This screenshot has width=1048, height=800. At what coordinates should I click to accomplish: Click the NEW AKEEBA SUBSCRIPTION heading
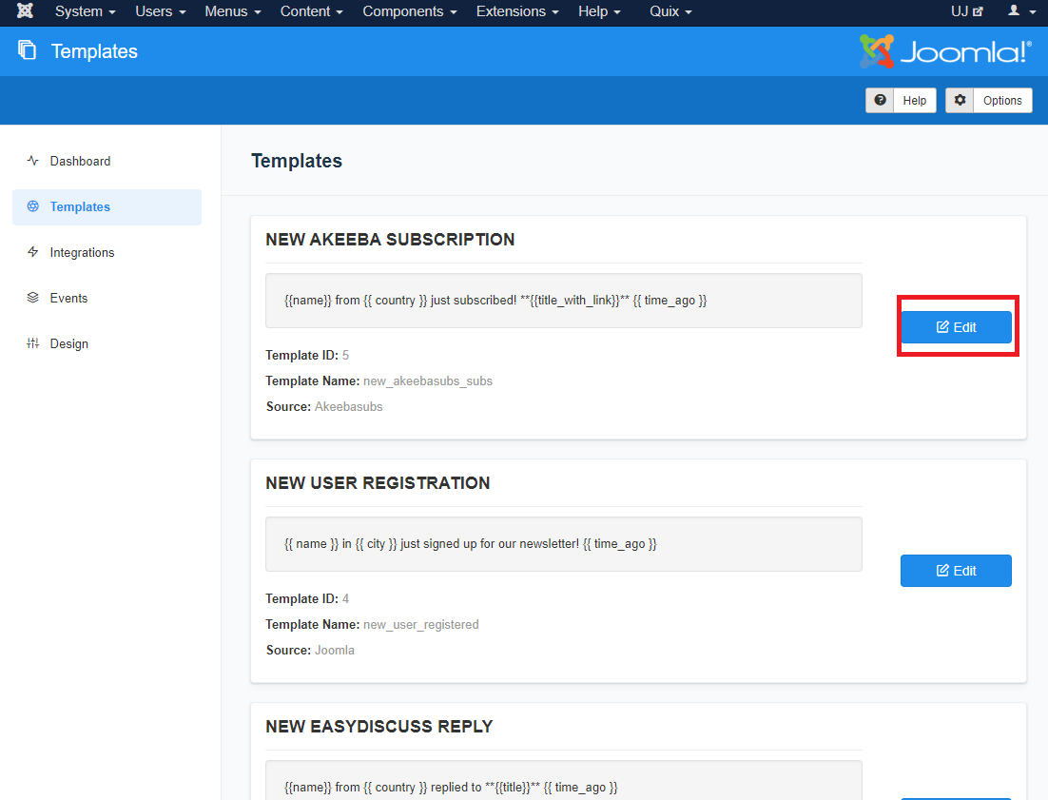tap(390, 240)
